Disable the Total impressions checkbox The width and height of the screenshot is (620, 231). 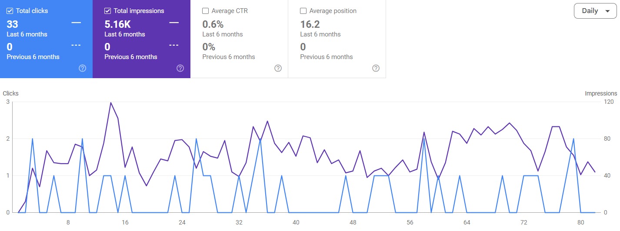tap(108, 11)
